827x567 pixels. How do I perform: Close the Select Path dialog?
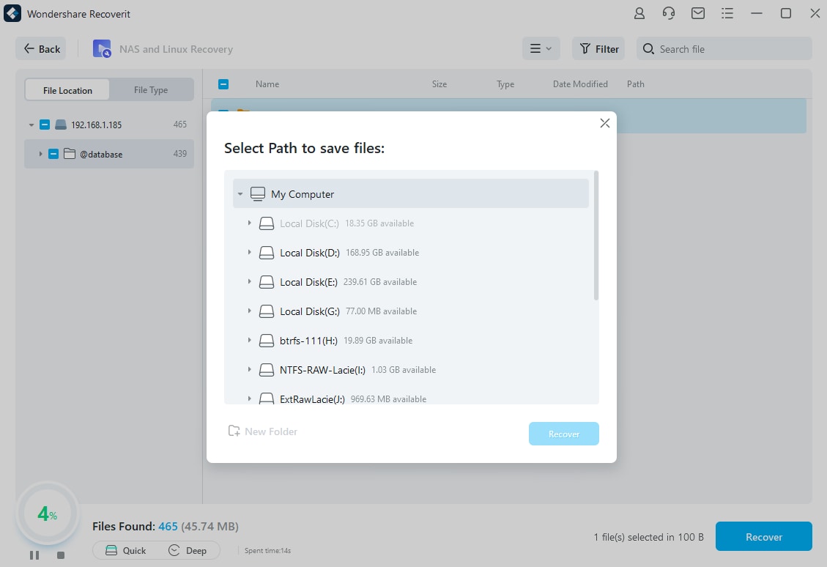click(604, 123)
